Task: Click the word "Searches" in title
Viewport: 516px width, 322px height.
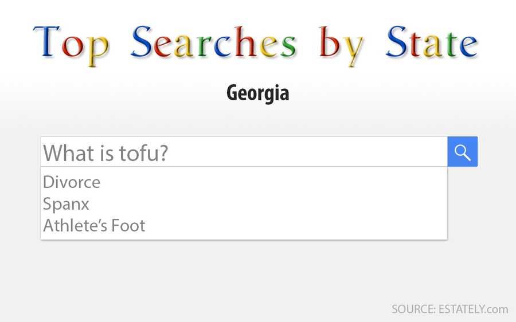Action: [214, 42]
